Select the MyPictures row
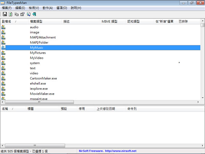The image size is (205, 154). [101, 53]
